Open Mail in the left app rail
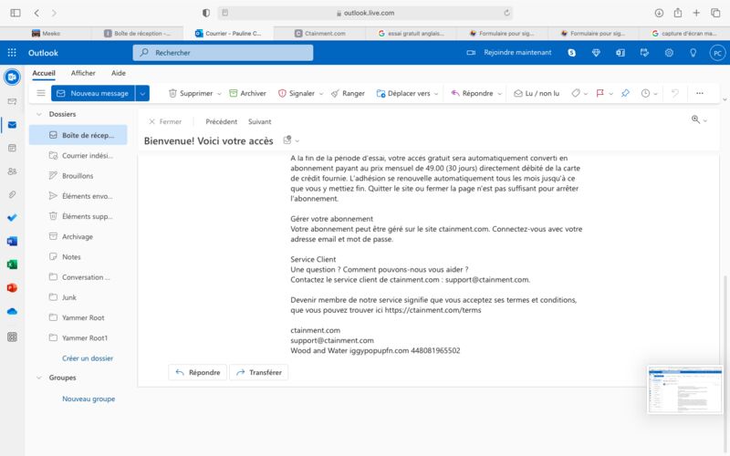The height and width of the screenshot is (456, 730). (x=12, y=125)
